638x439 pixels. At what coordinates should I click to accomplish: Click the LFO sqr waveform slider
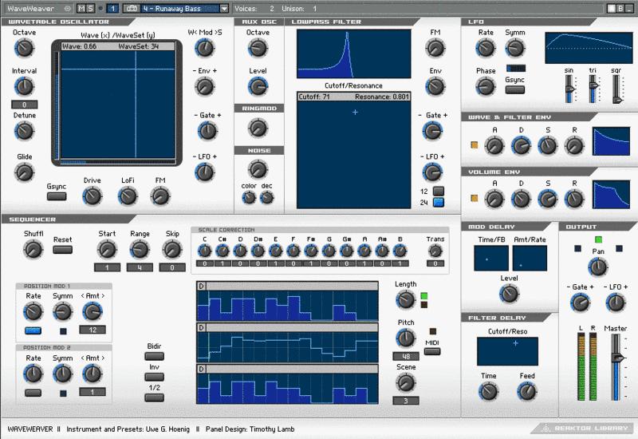click(617, 89)
